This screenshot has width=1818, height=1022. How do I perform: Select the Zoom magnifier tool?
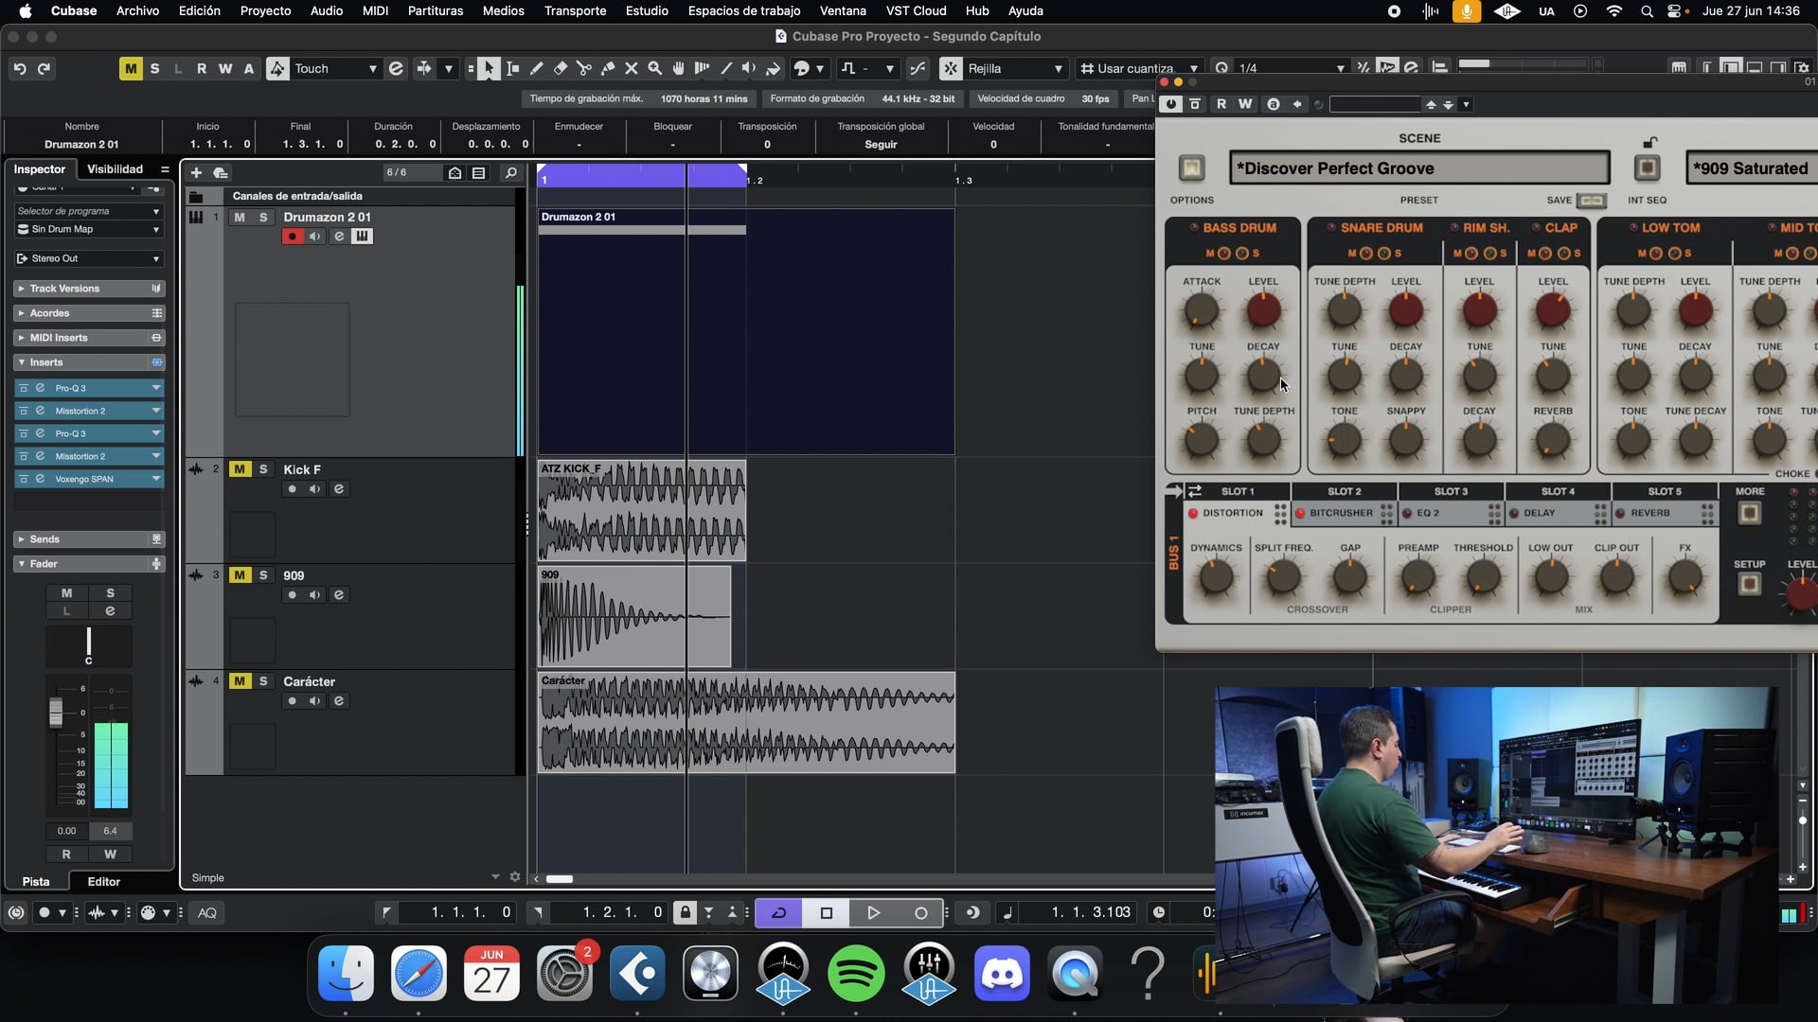(x=654, y=68)
